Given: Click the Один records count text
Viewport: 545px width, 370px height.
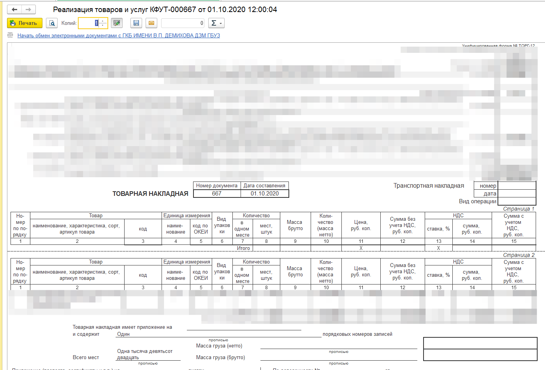Looking at the screenshot, I should [x=123, y=334].
